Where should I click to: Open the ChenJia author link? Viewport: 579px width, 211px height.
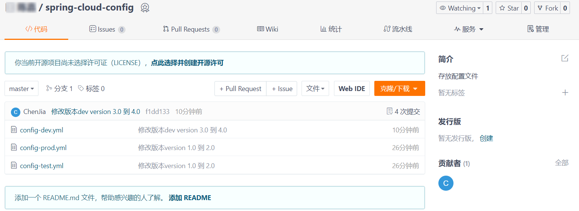pos(35,111)
